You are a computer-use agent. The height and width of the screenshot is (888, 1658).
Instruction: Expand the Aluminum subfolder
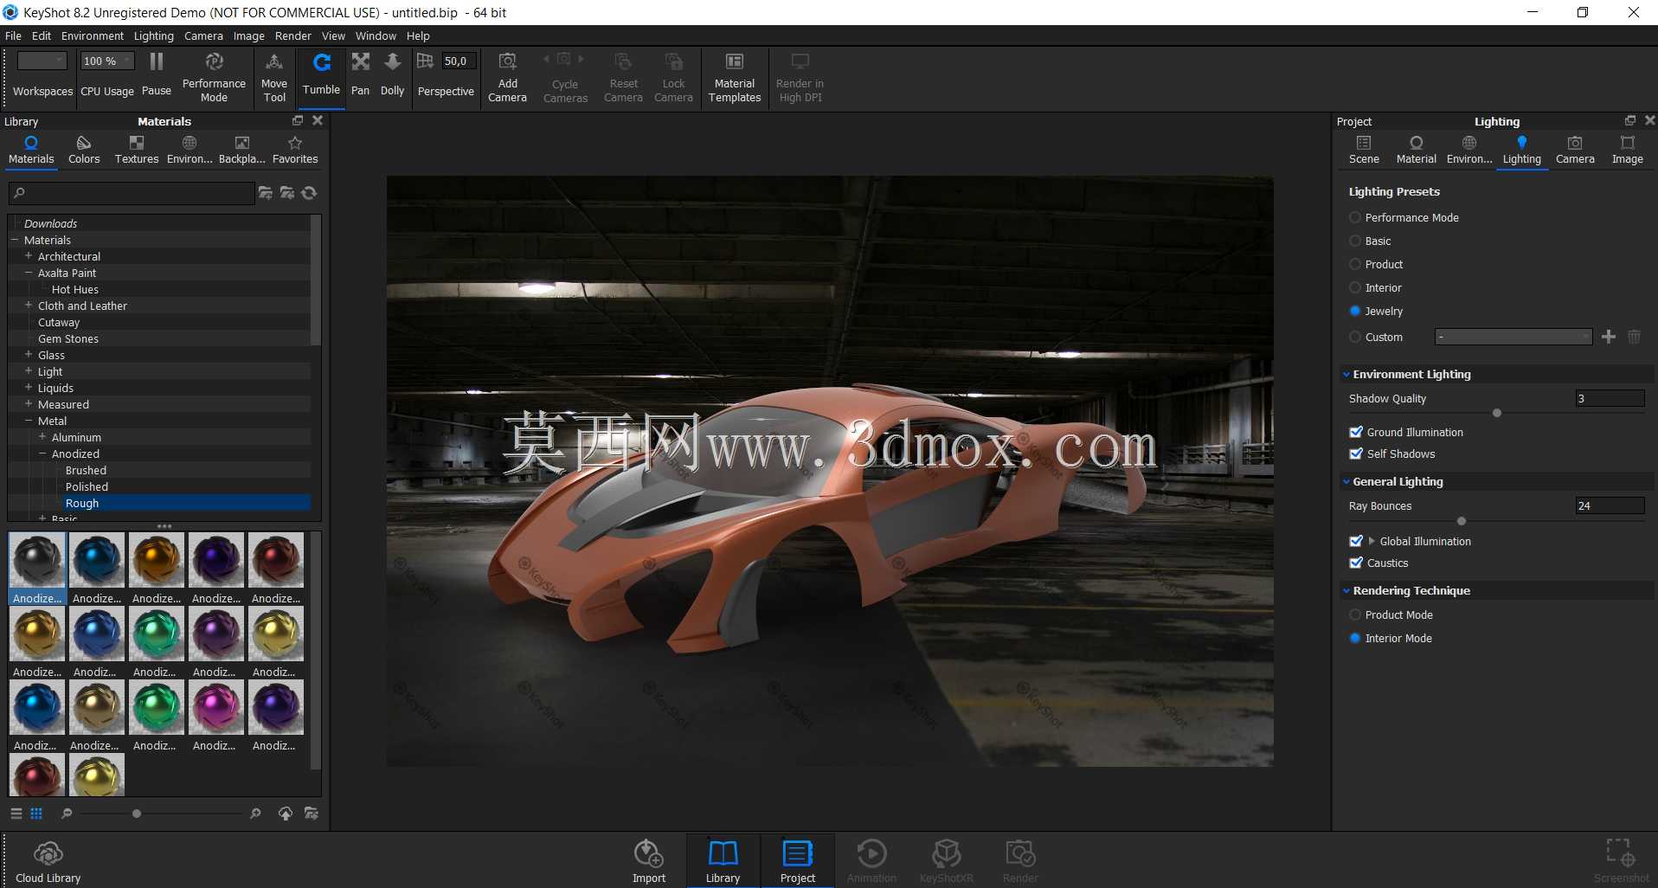42,437
